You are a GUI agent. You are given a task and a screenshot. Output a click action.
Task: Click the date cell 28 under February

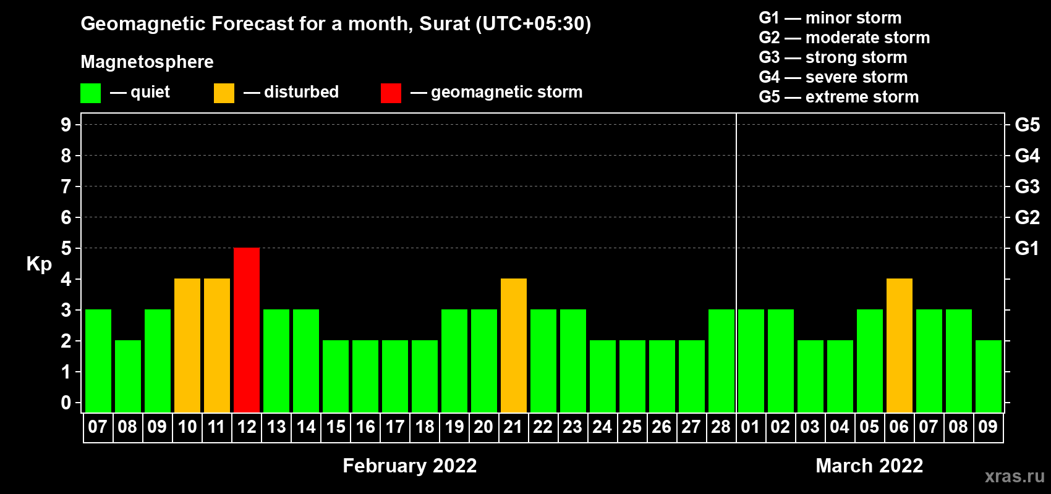click(x=721, y=427)
